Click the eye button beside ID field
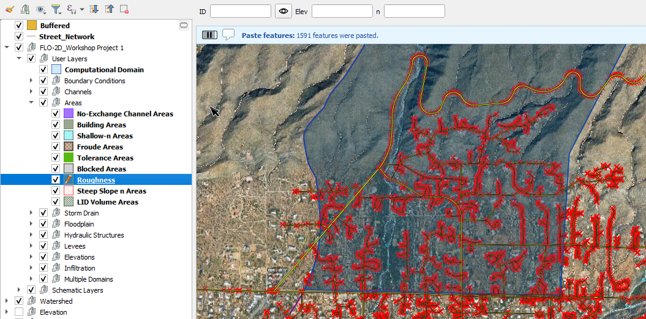The image size is (646, 319). pos(283,11)
